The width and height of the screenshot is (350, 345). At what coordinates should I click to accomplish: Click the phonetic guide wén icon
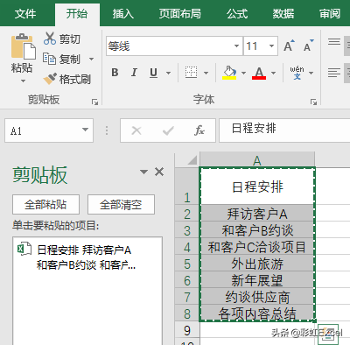[297, 73]
